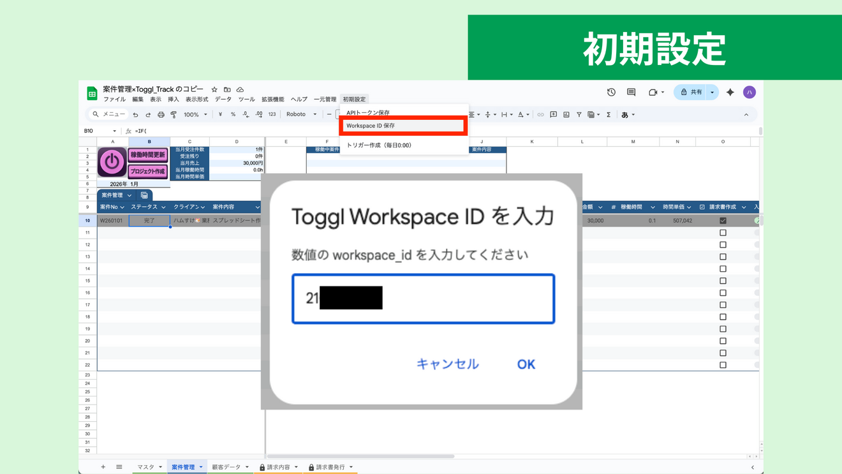
Task: Click the insert link icon
Action: [540, 115]
